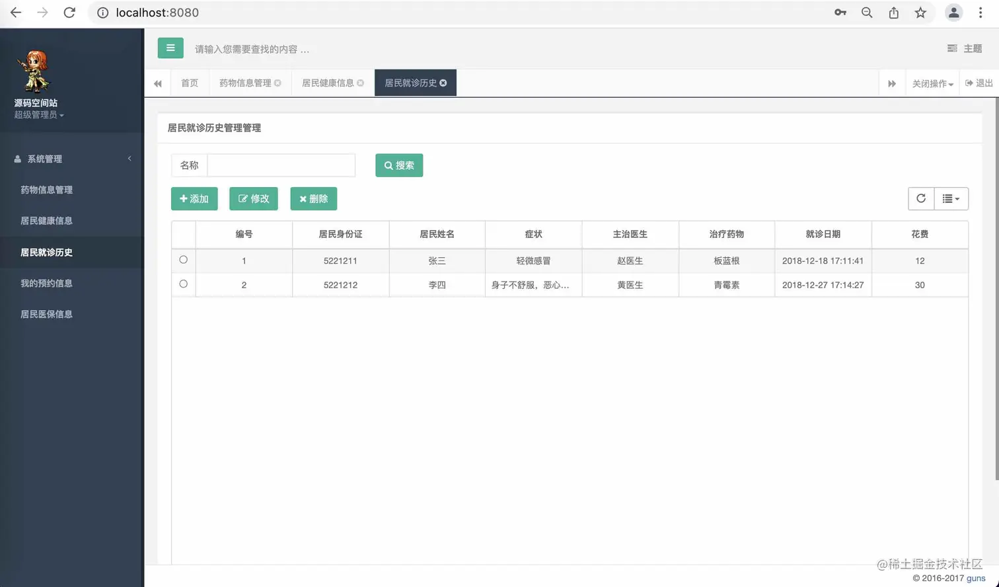
Task: Click the medicine cell 板蓝根
Action: [x=727, y=260]
